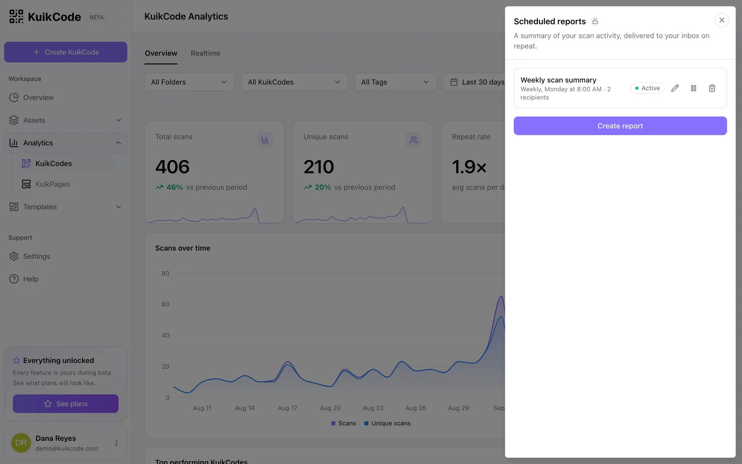The image size is (742, 464).
Task: Click the KuikCode logo icon
Action: 16,17
